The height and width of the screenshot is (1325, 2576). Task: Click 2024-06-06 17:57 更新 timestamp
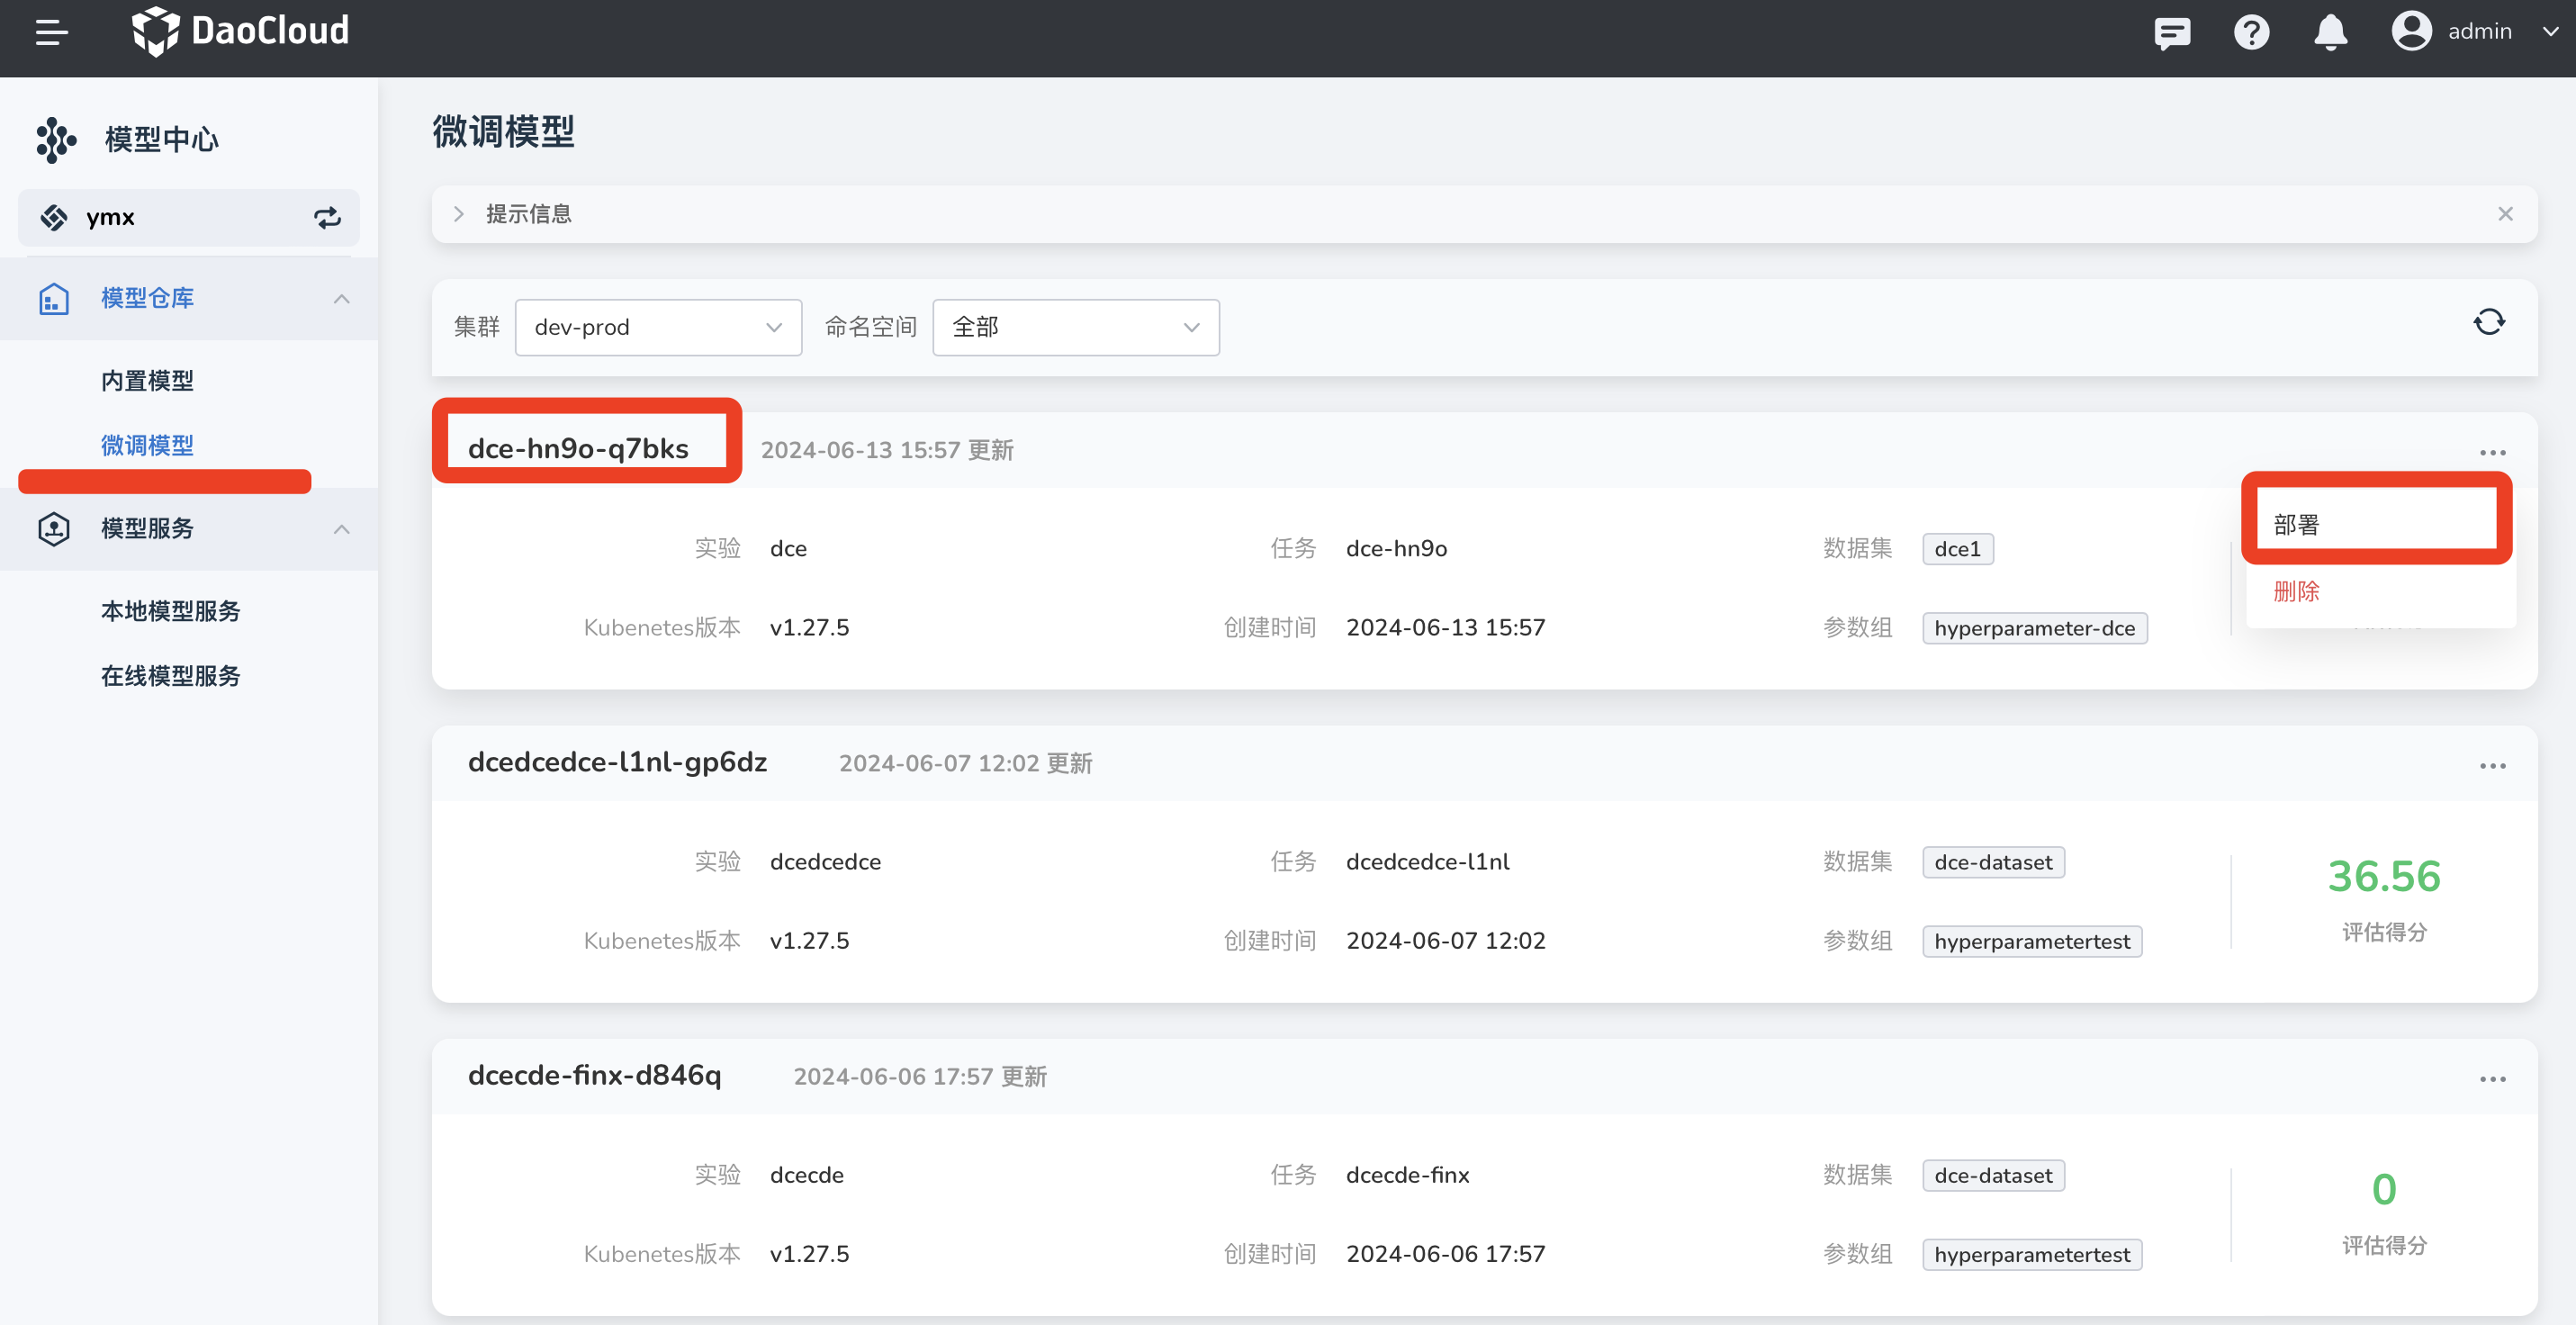tap(920, 1076)
